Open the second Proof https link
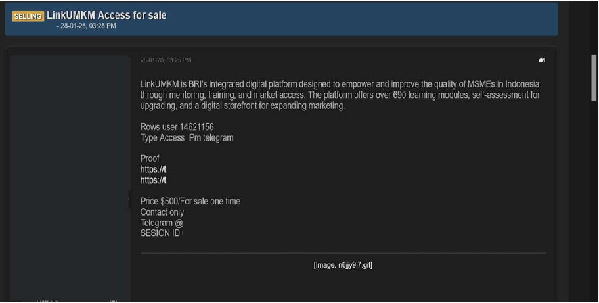Screen dimensions: 599x303 tap(148, 180)
